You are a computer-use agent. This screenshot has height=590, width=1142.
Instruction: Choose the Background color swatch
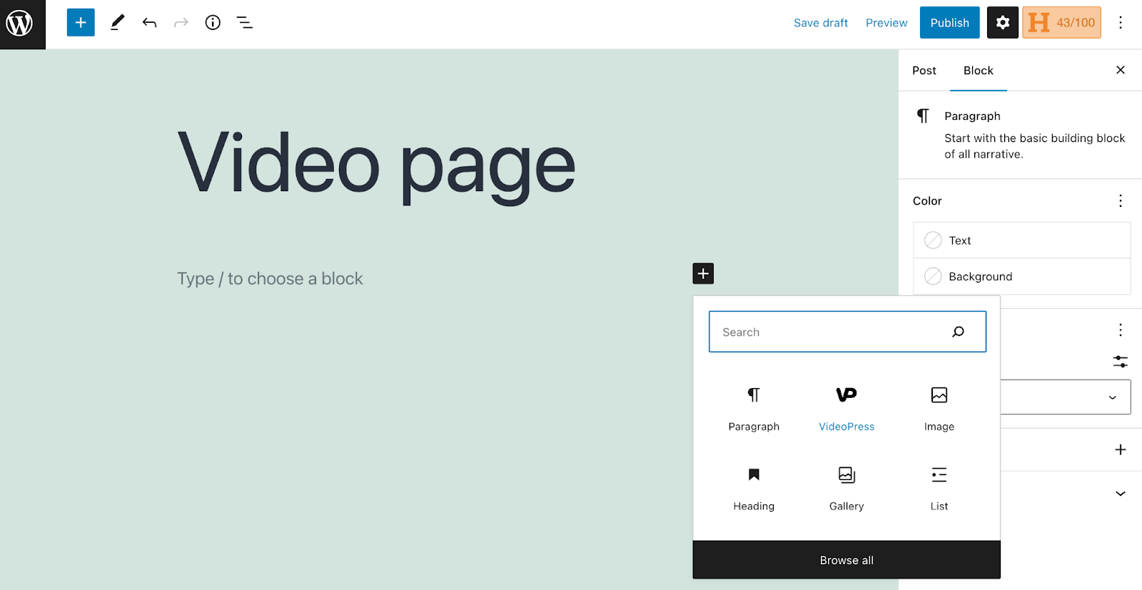pos(1022,276)
